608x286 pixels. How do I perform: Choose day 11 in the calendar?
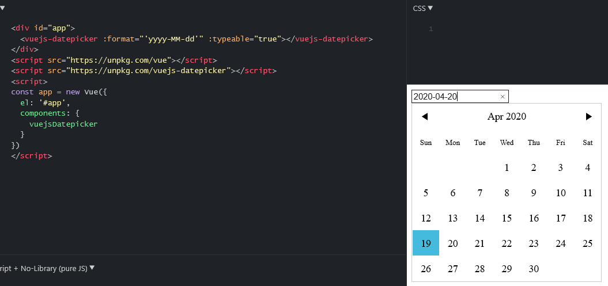588,193
